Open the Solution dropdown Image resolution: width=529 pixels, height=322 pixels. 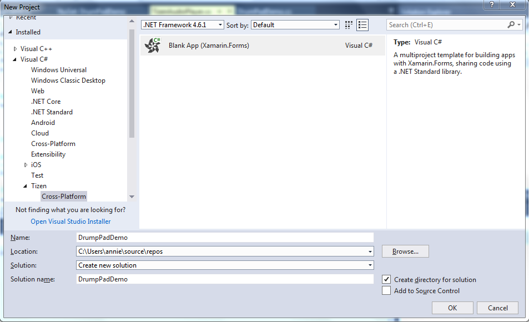225,265
